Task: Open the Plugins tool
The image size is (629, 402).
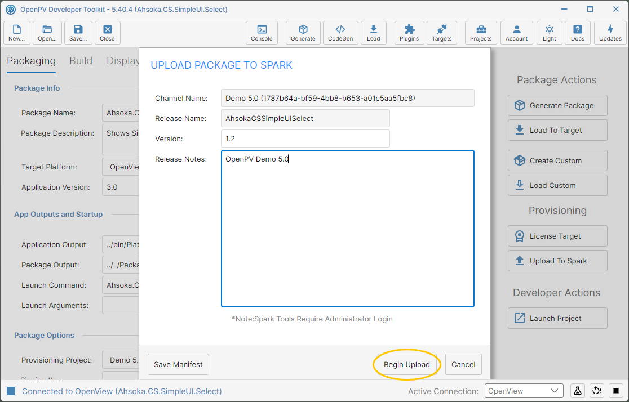Action: [x=409, y=33]
